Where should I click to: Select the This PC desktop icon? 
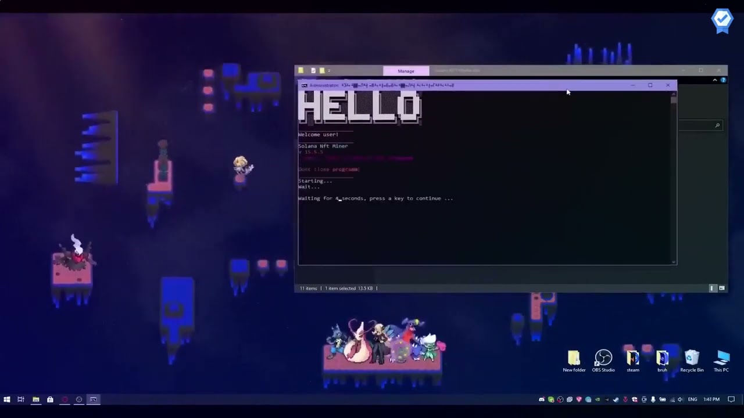coord(721,361)
